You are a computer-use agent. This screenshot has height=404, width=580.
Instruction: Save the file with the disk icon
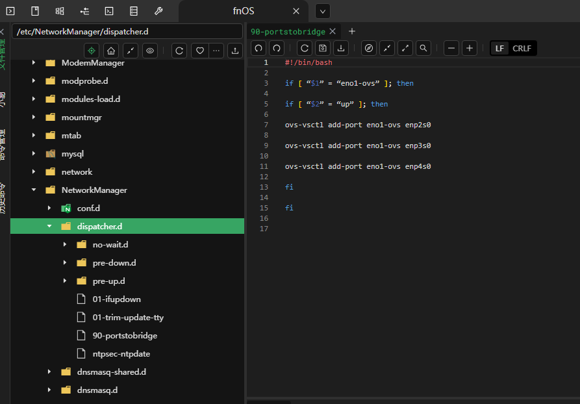(x=323, y=48)
